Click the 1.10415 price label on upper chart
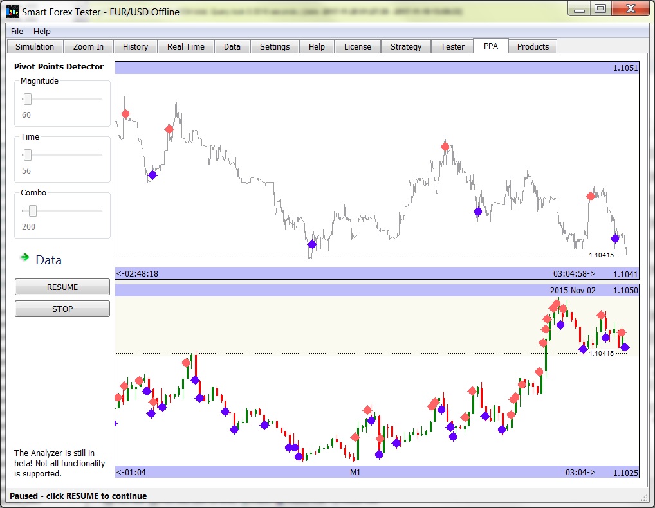The width and height of the screenshot is (655, 508). pyautogui.click(x=601, y=255)
